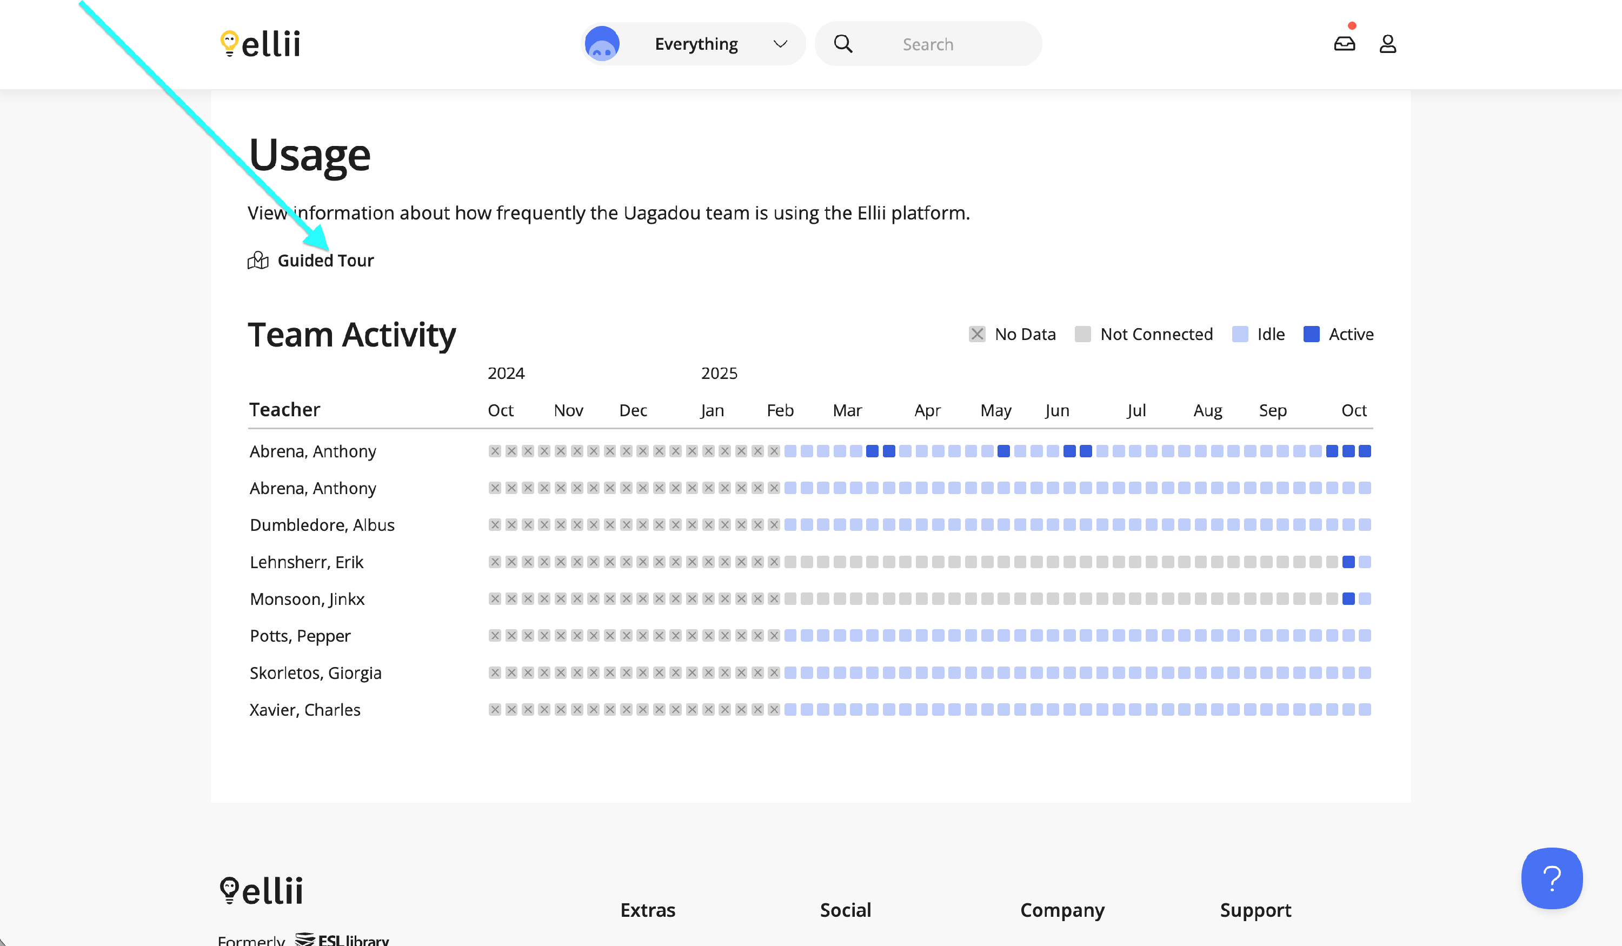Select teacher Xavier, Charles
Screen dimensions: 1622x946
pyautogui.click(x=304, y=709)
